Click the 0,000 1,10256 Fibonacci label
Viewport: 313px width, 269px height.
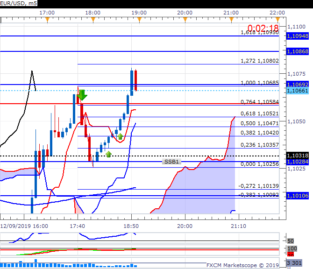tap(259, 164)
